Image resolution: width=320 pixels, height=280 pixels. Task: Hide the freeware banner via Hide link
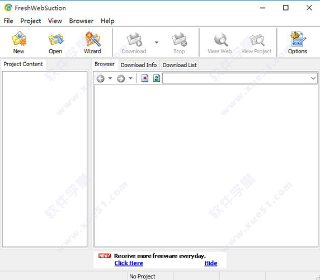pyautogui.click(x=211, y=263)
